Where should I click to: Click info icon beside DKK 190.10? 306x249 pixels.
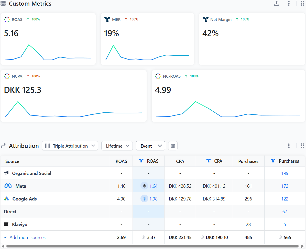tap(202, 237)
